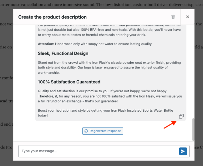
Task: Click the bold 'Attention:' label
Action: click(x=46, y=44)
